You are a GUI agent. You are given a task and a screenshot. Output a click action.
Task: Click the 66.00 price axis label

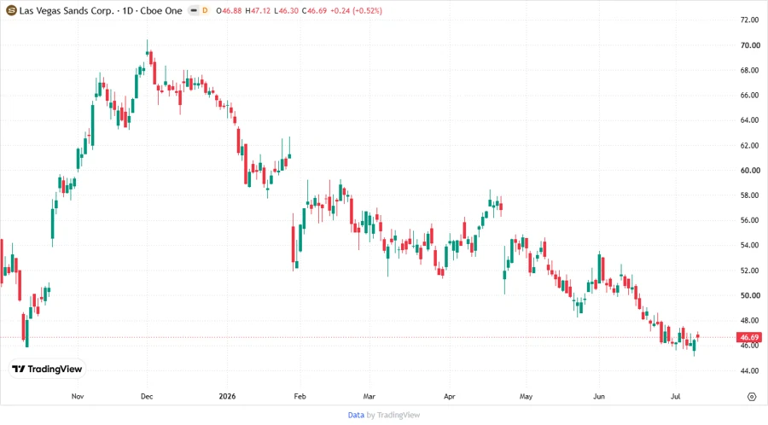point(749,95)
